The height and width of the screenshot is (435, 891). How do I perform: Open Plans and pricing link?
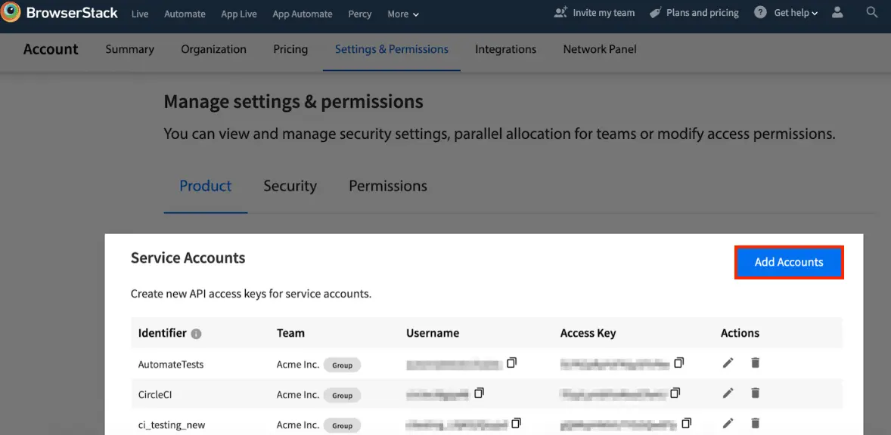coord(694,13)
